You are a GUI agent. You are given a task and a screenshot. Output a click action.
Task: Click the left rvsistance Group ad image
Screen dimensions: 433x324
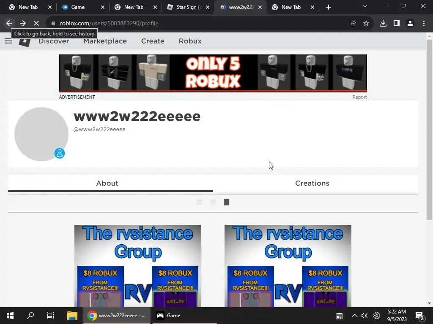click(137, 266)
